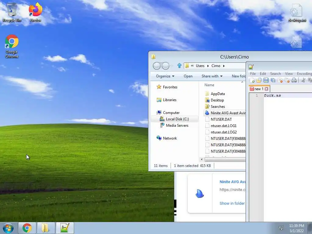Click the Cut scissors icon in Notepad++

coord(303,80)
